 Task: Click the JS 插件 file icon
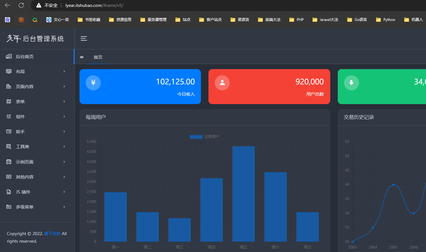[x=9, y=192]
